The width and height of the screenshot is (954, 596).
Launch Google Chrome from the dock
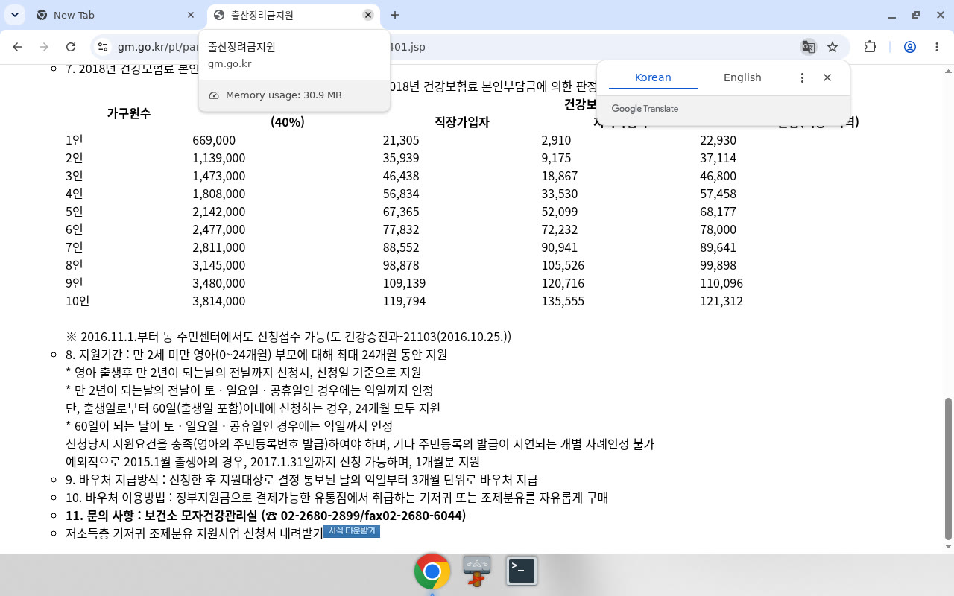pyautogui.click(x=432, y=571)
